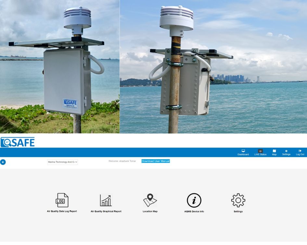Click the QSAFE logo

coord(18,142)
